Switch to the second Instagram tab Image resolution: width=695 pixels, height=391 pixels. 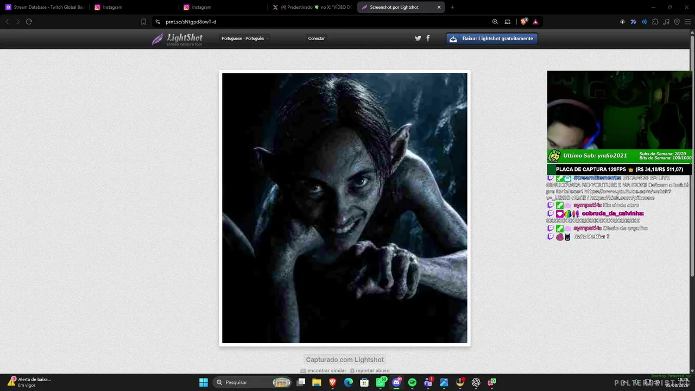223,7
